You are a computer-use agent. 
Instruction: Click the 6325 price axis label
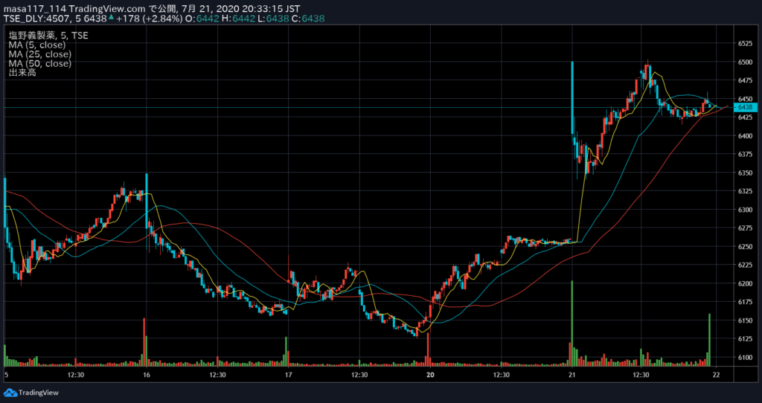point(745,191)
